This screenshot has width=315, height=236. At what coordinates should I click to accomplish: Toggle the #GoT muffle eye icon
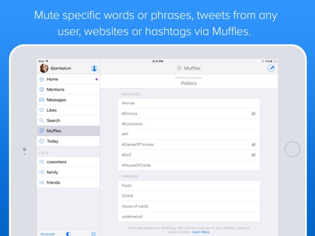(x=253, y=155)
